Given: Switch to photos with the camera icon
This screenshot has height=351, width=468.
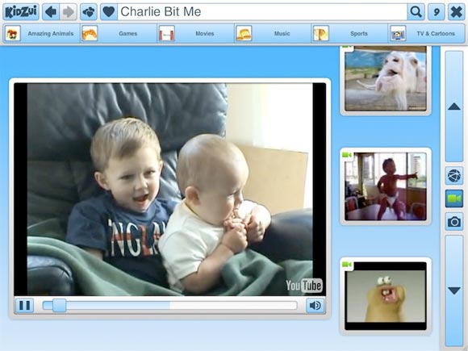Looking at the screenshot, I should (454, 221).
